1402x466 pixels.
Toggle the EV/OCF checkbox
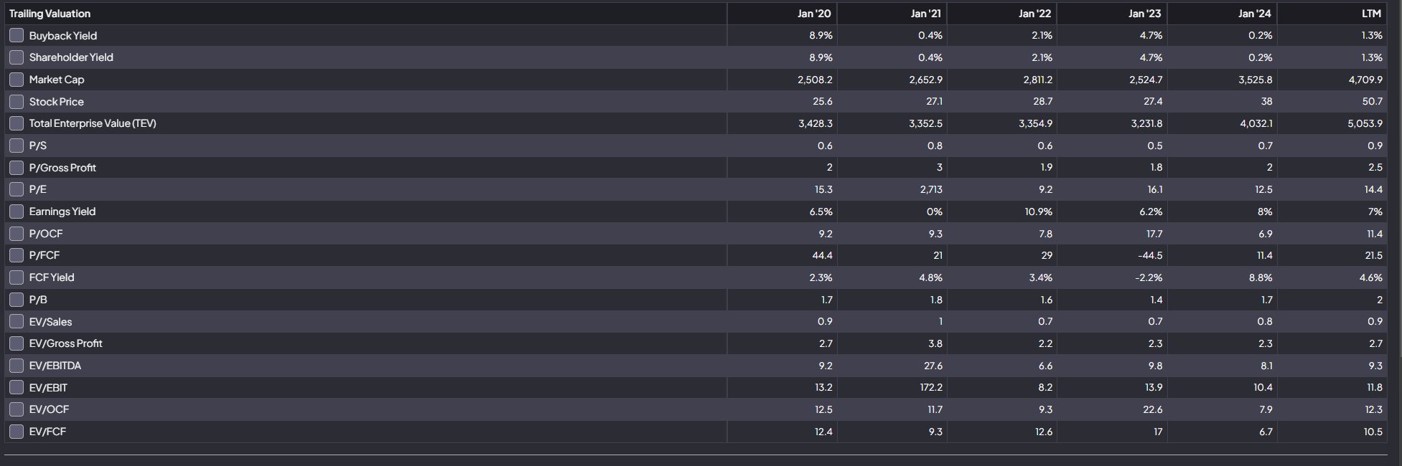pyautogui.click(x=17, y=409)
